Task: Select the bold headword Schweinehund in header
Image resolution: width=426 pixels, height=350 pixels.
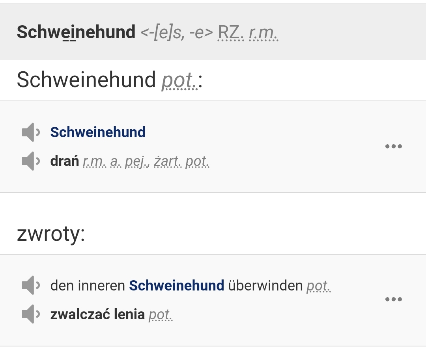Action: [x=76, y=32]
